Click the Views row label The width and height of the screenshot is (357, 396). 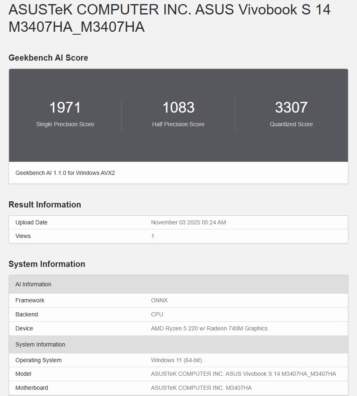click(x=23, y=236)
